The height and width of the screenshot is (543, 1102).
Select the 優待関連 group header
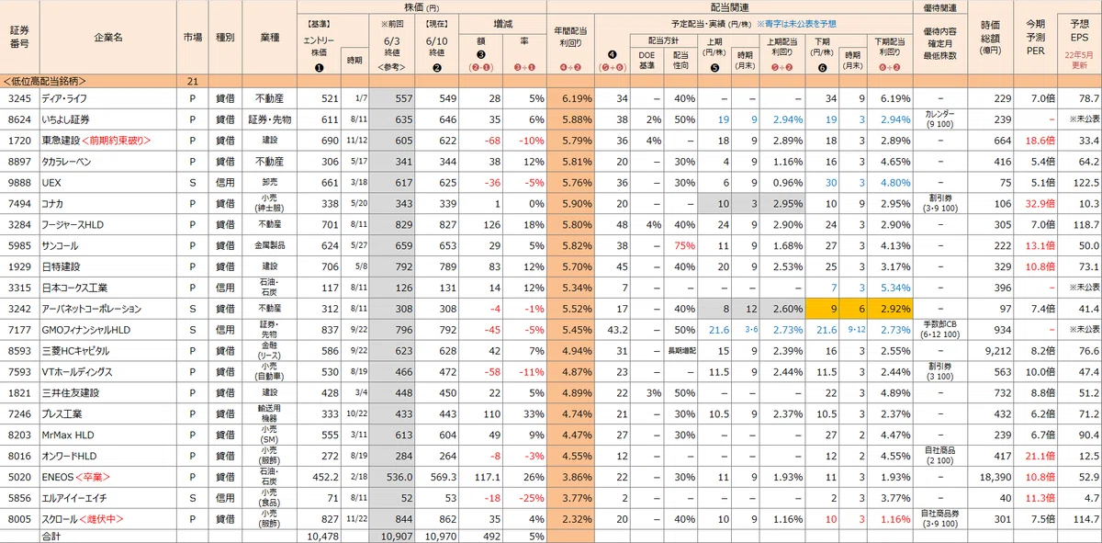pyautogui.click(x=940, y=6)
